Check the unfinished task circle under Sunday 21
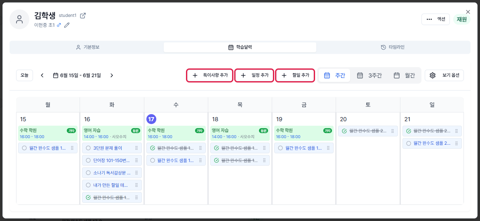480x221 pixels. point(408,143)
